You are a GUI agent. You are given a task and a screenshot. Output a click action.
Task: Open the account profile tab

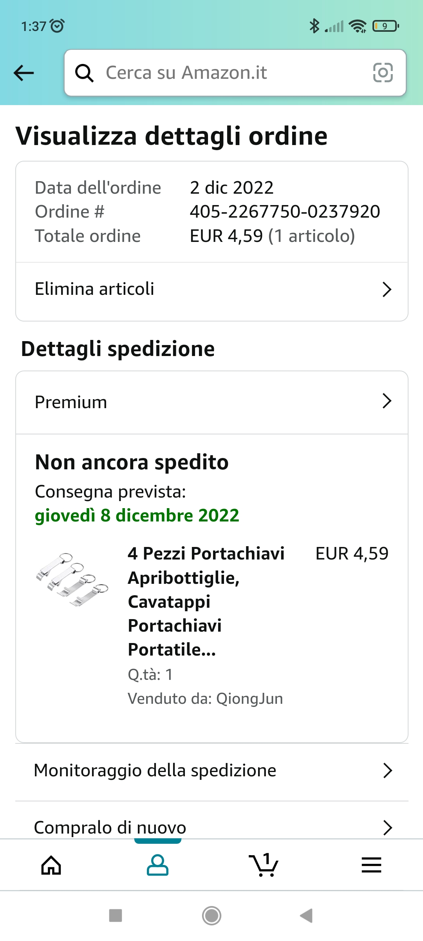[157, 865]
